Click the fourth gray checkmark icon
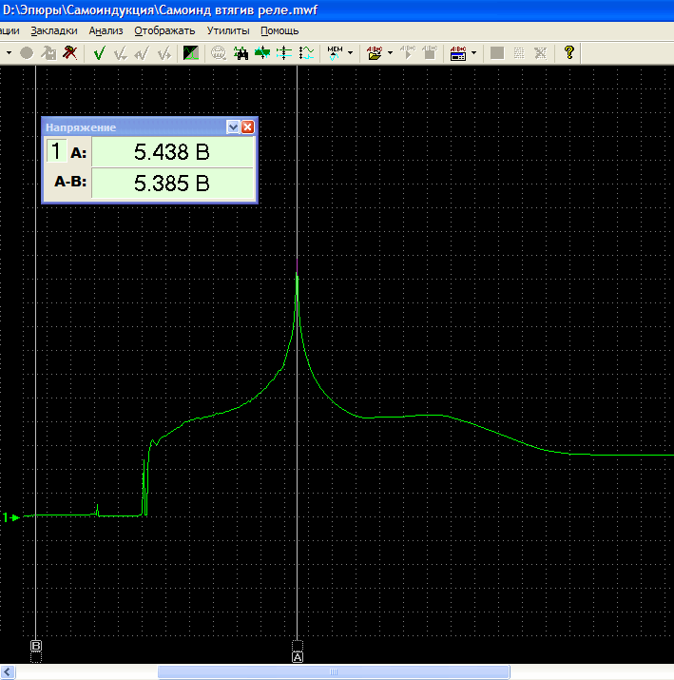Image resolution: width=674 pixels, height=680 pixels. coord(164,53)
